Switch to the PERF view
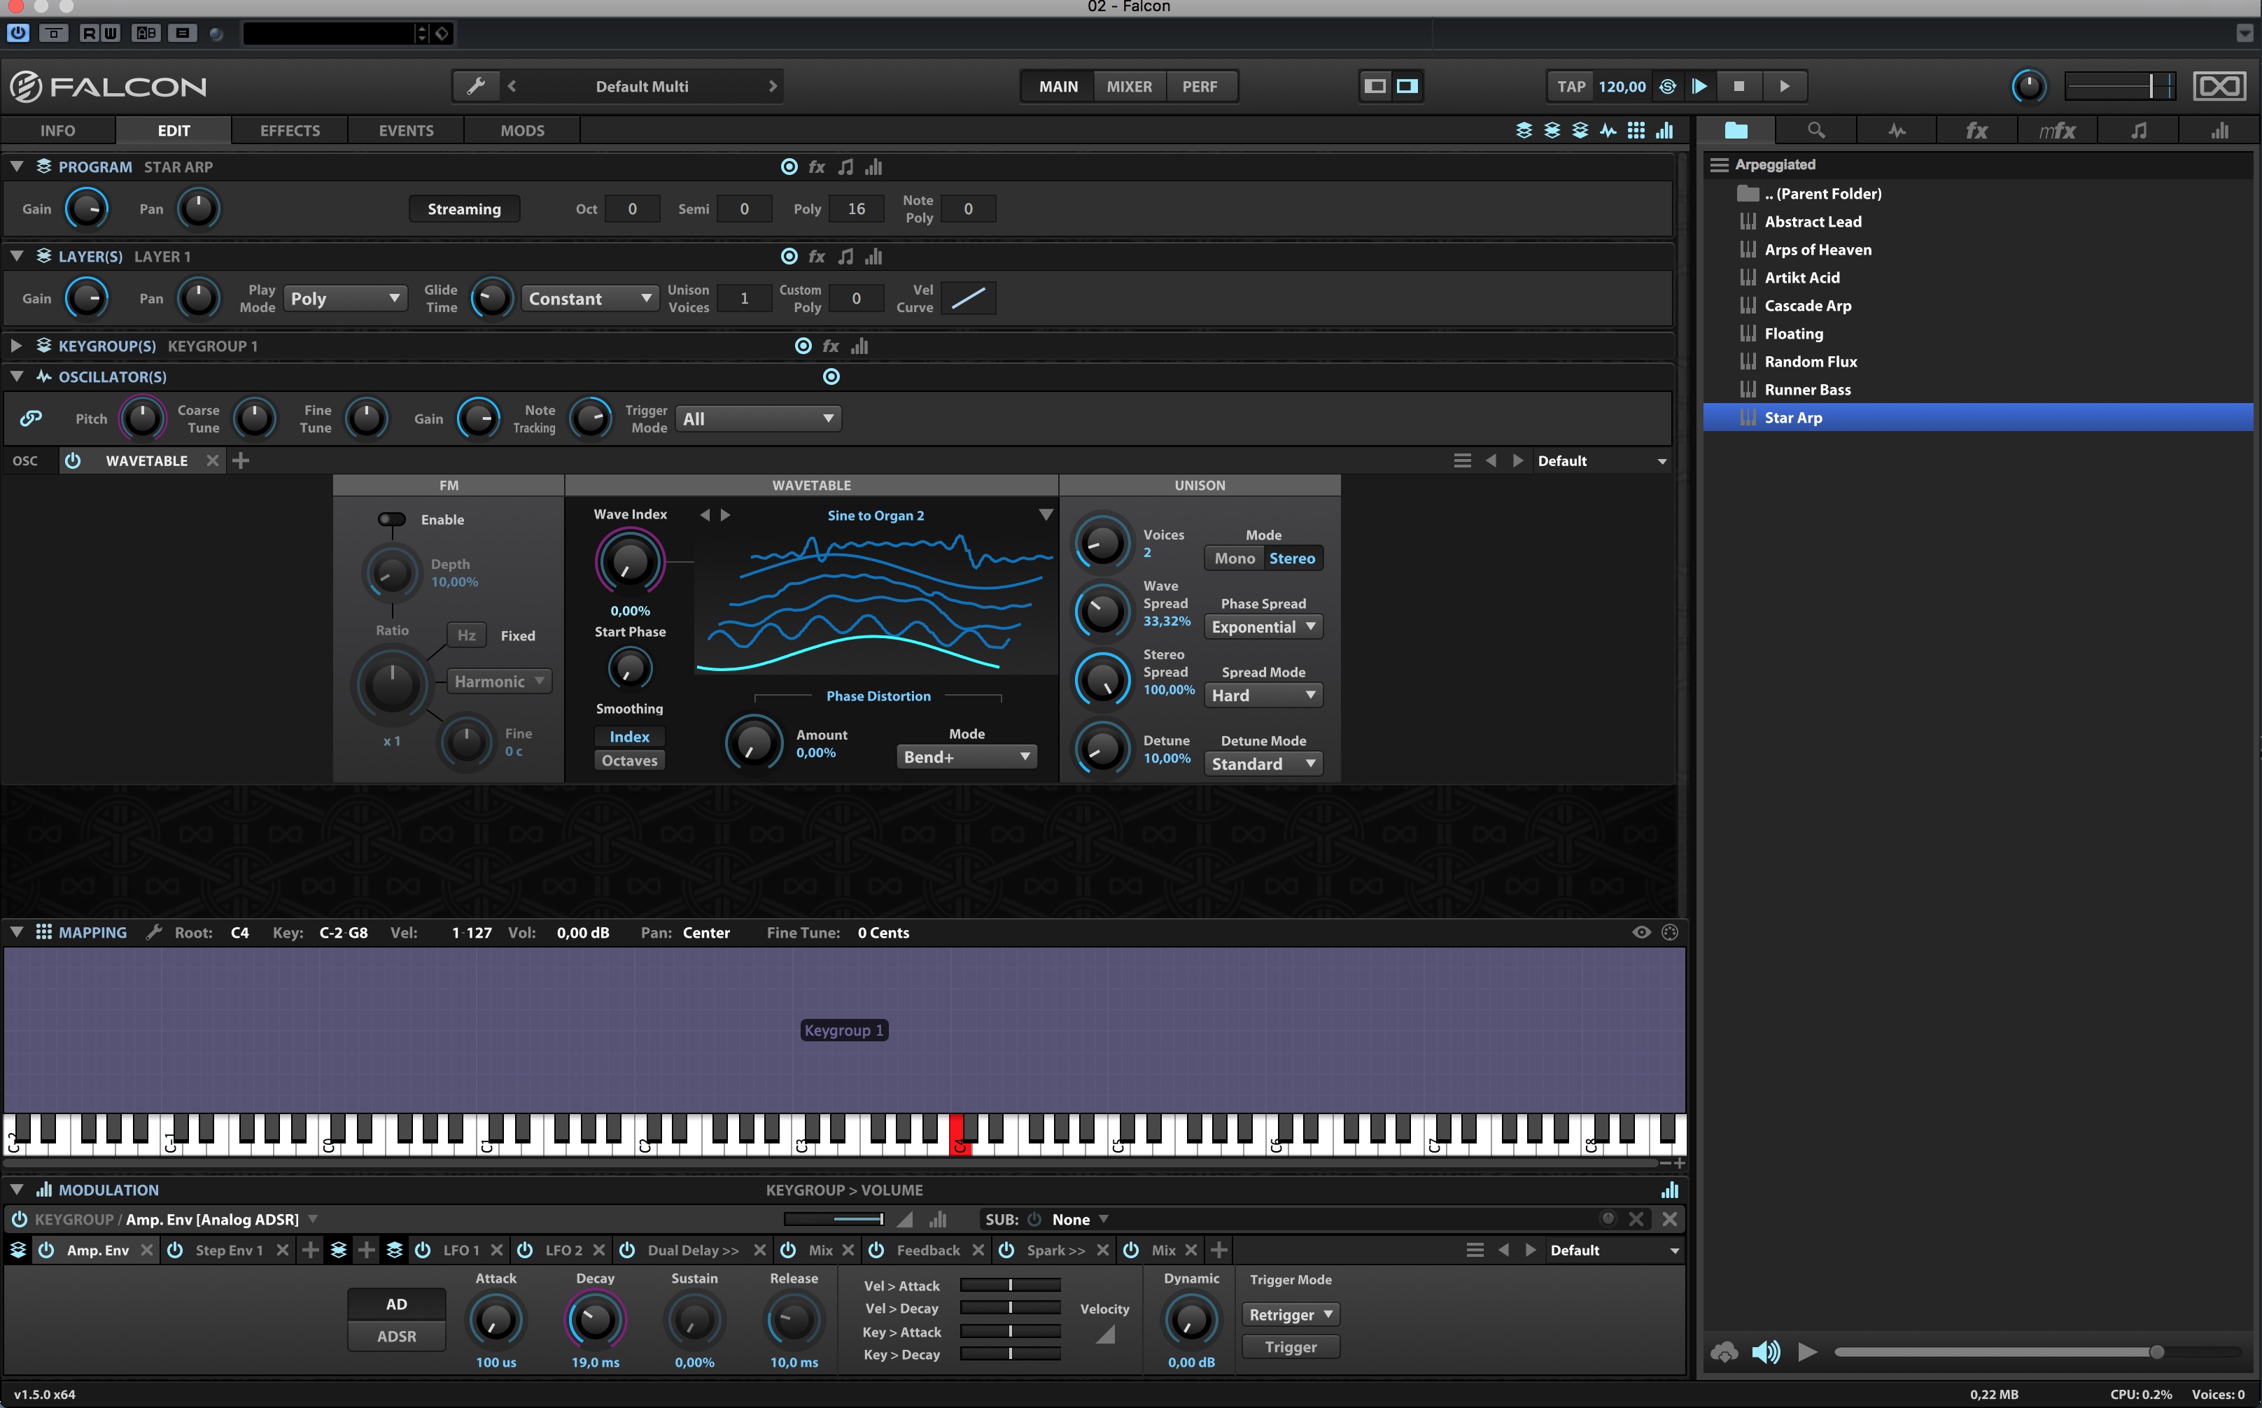The image size is (2262, 1408). [1200, 87]
